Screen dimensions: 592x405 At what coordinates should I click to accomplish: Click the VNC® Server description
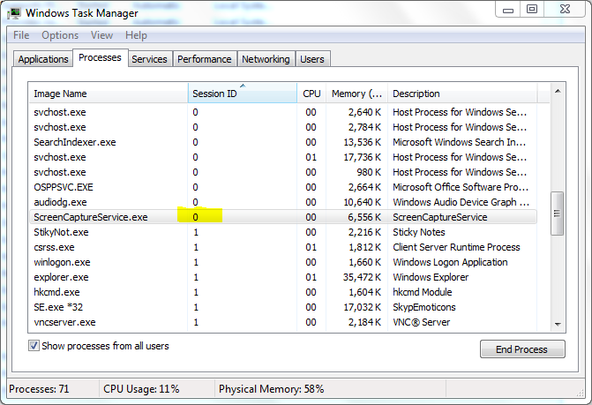point(422,322)
